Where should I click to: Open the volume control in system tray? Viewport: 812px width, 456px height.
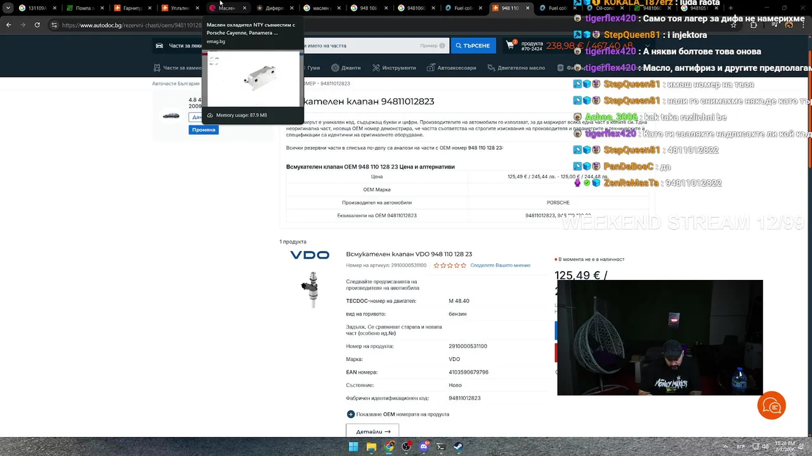766,446
